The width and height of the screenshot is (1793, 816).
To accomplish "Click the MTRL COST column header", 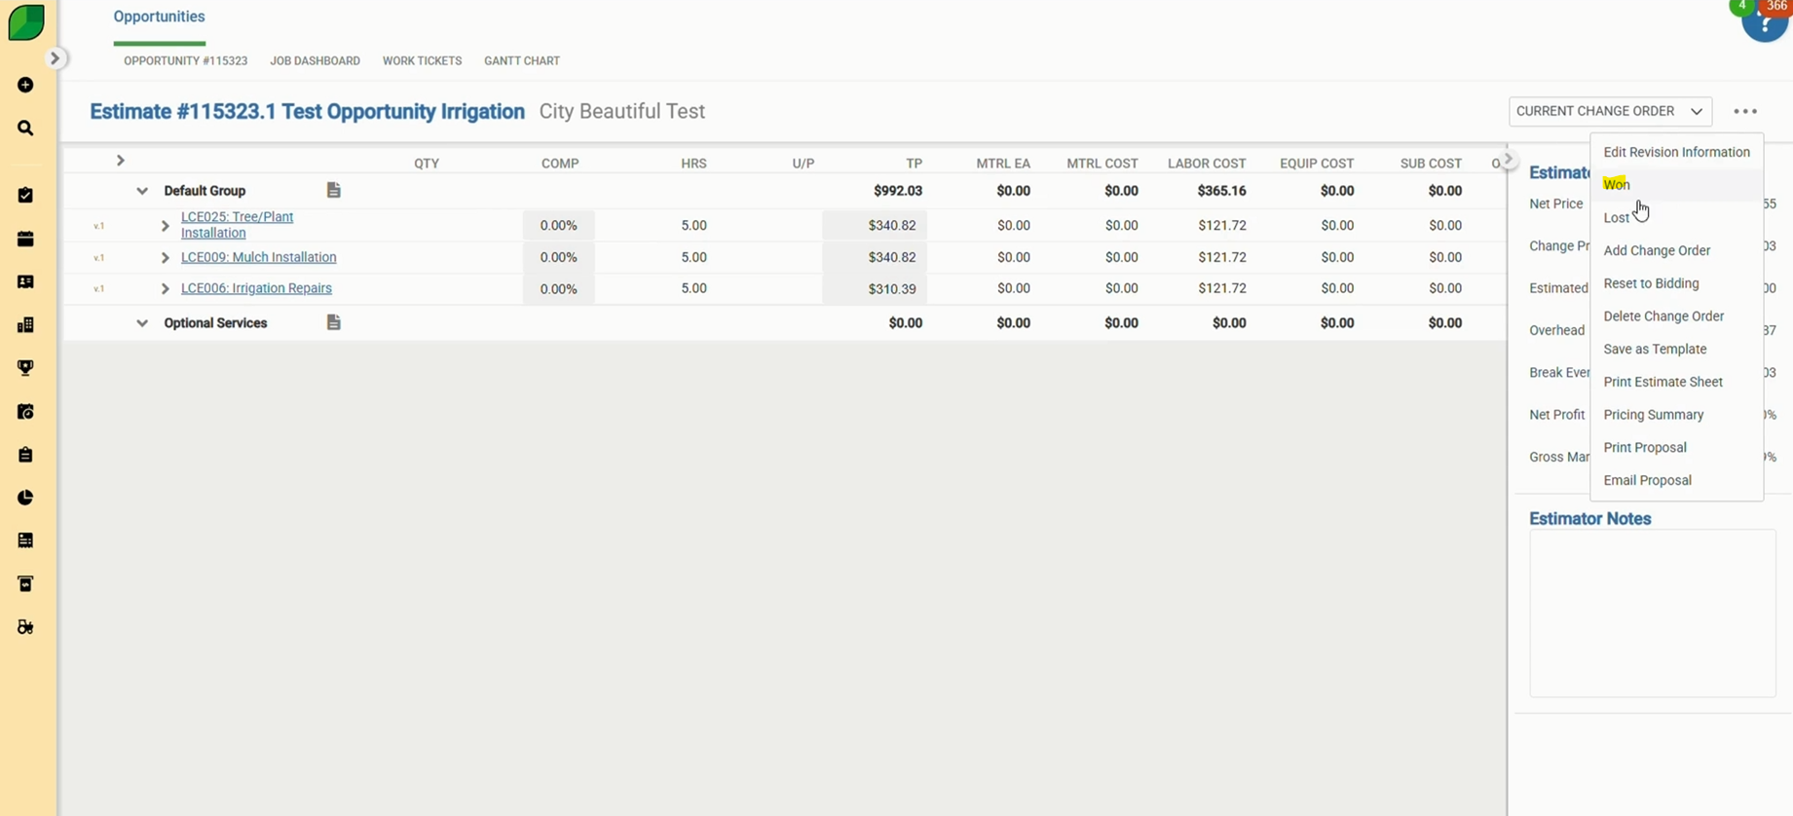I will [1102, 164].
